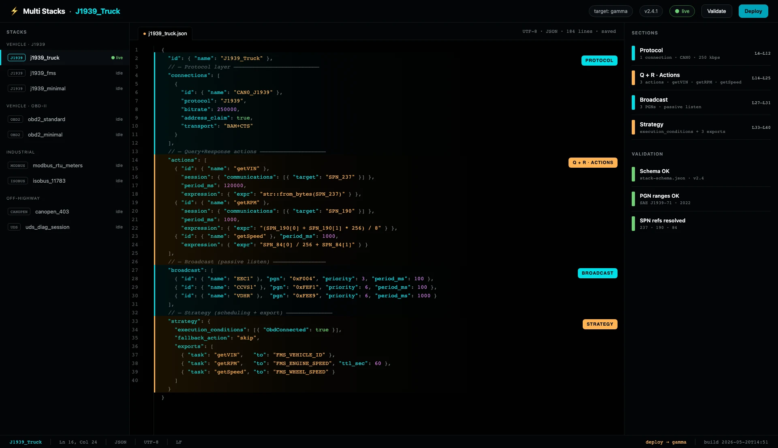The image size is (778, 448).
Task: Click the BROADCAST label in the editor
Action: coord(598,273)
